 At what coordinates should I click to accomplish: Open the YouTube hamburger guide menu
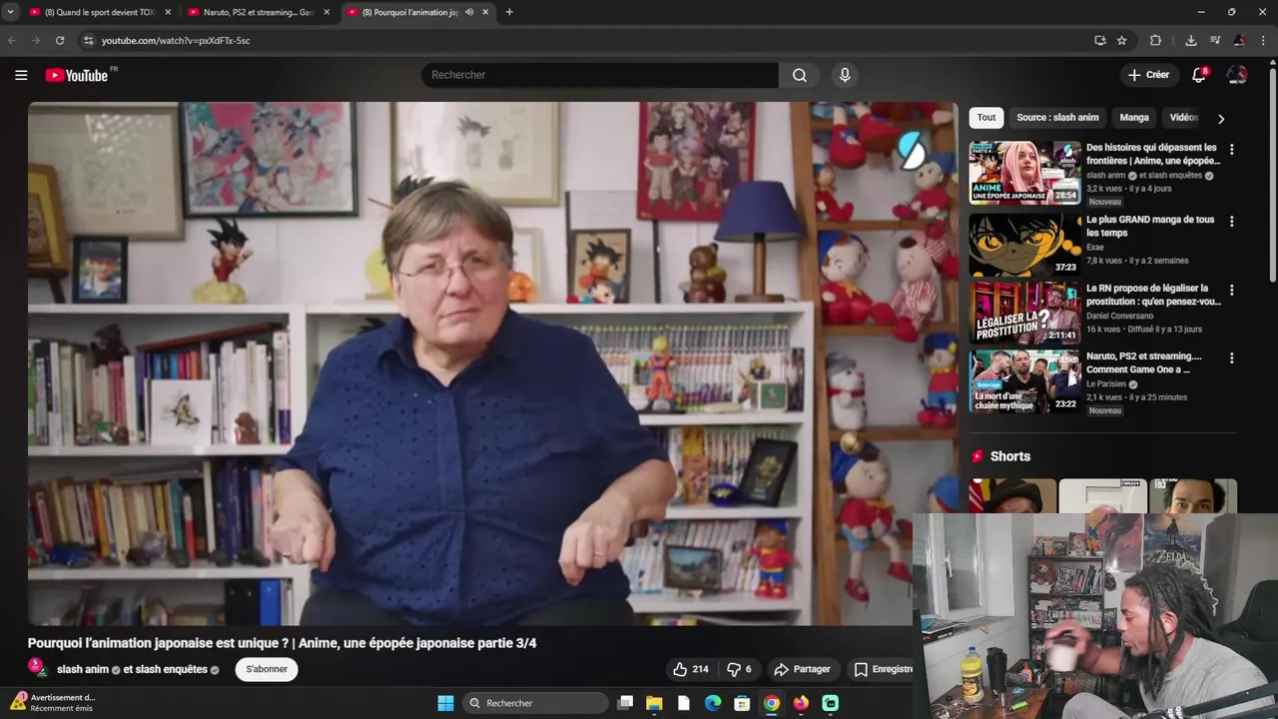(21, 75)
